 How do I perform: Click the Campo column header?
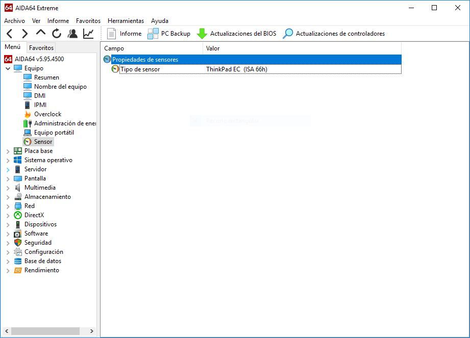(x=152, y=48)
